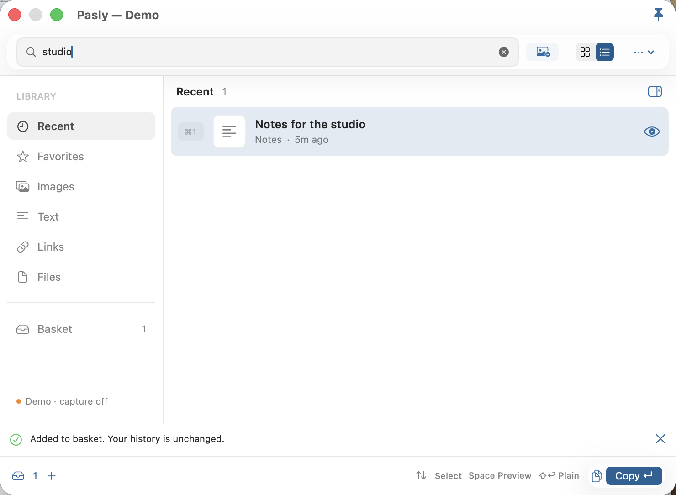Viewport: 676px width, 495px height.
Task: Click the Plain paste hint
Action: click(x=559, y=476)
